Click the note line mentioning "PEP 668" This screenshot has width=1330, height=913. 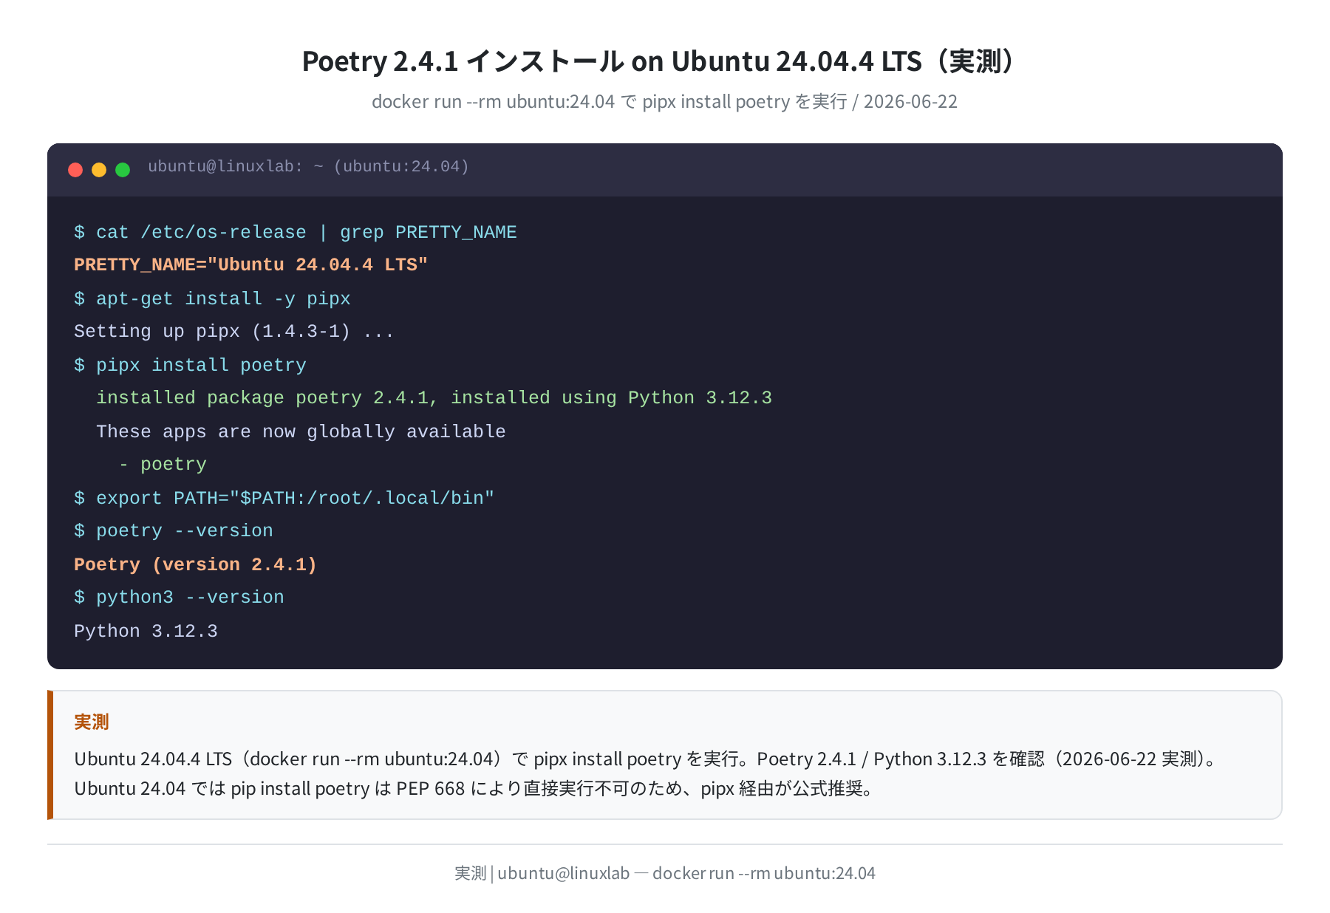474,788
